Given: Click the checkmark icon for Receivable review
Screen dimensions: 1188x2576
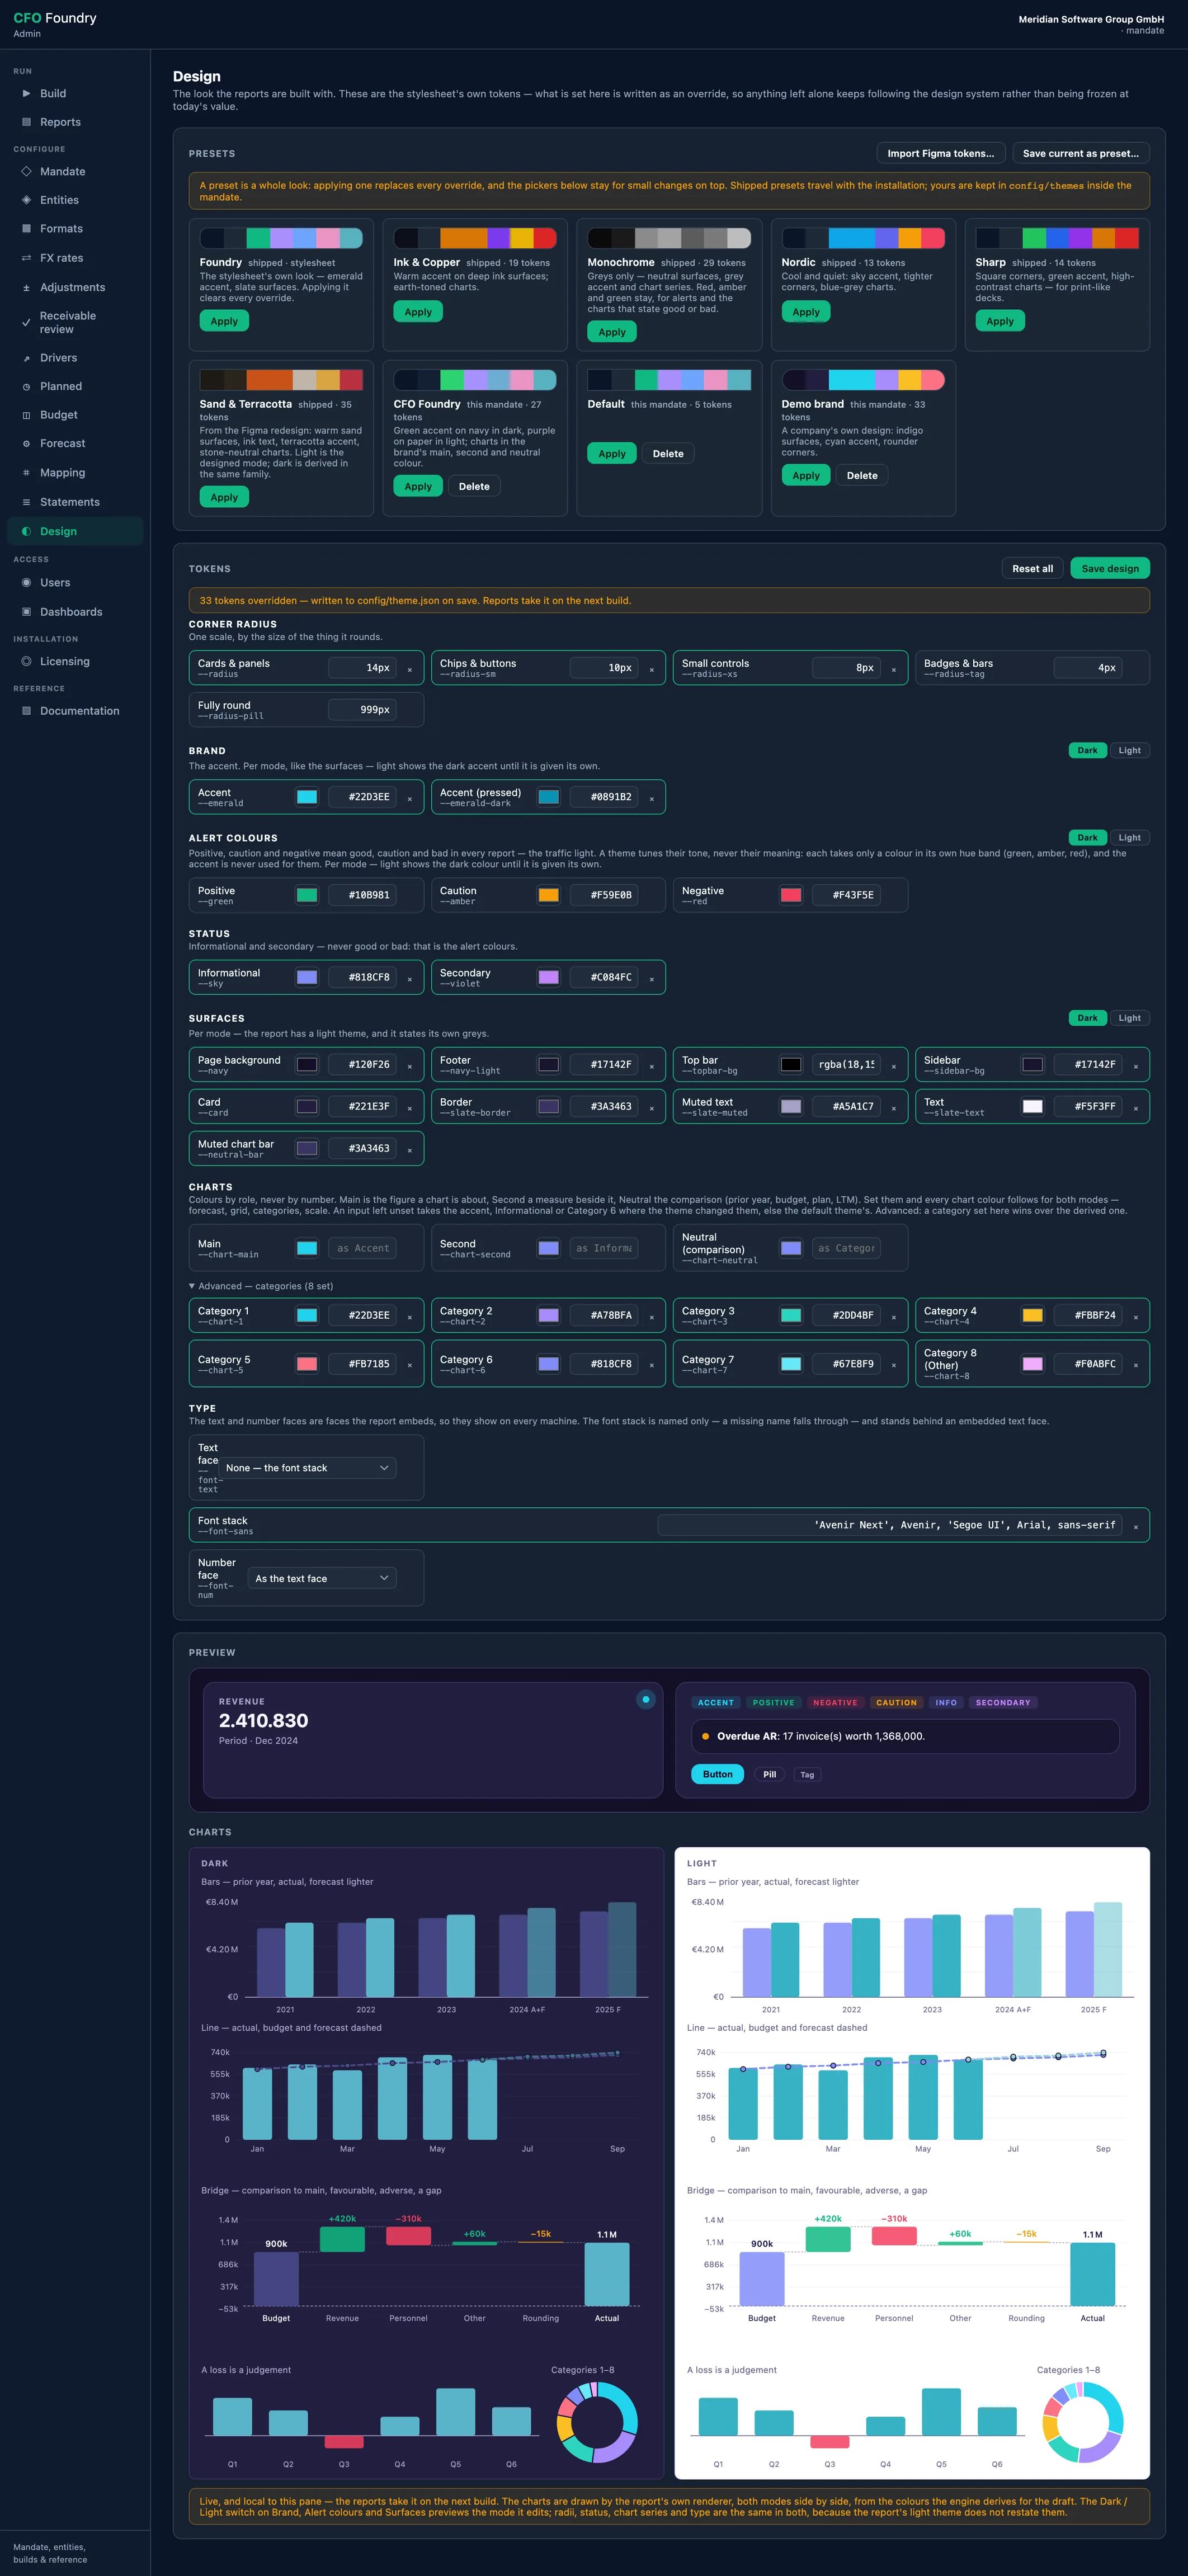Looking at the screenshot, I should (26, 322).
